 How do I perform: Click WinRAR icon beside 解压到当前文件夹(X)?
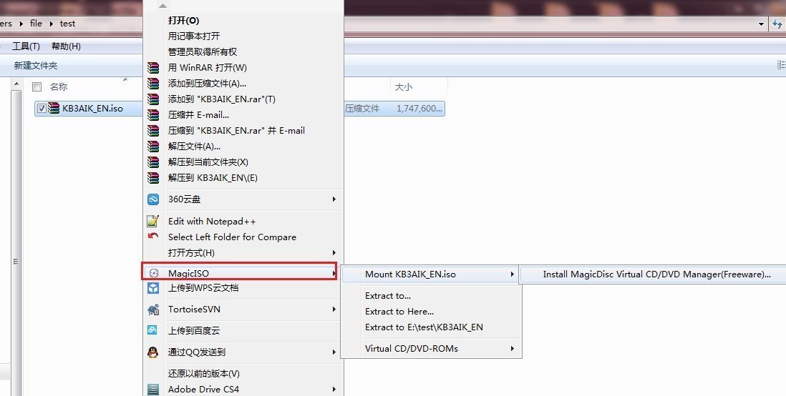coord(153,162)
